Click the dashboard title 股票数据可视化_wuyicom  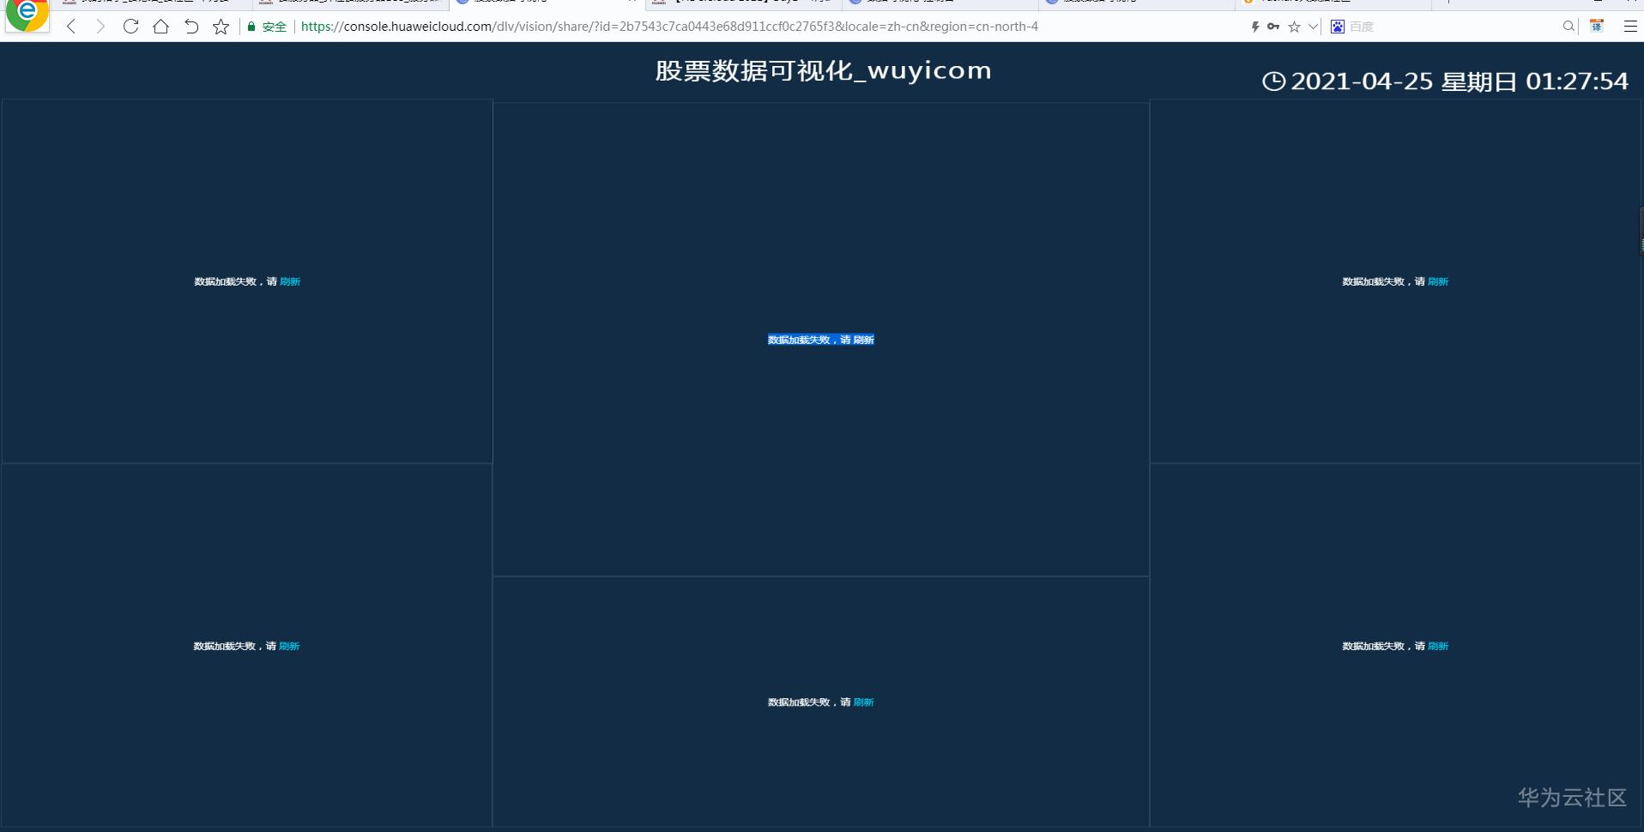coord(823,70)
